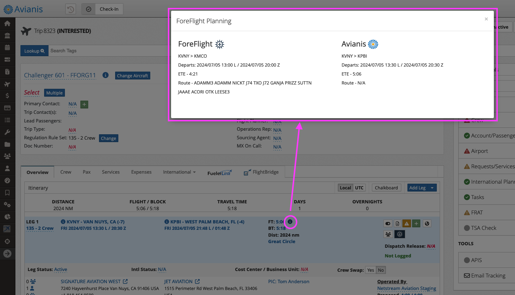This screenshot has height=295, width=515.
Task: Open the Tasks checklist item
Action: [x=487, y=197]
